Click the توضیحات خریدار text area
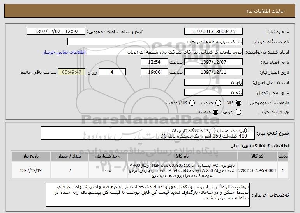This screenshot has width=300, height=213. tap(148, 195)
